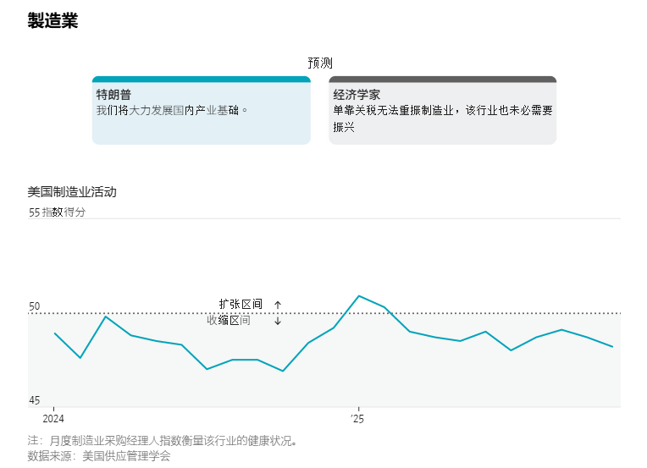This screenshot has width=647, height=468.
Task: Select the 经济学家 card heading
Action: click(x=357, y=95)
